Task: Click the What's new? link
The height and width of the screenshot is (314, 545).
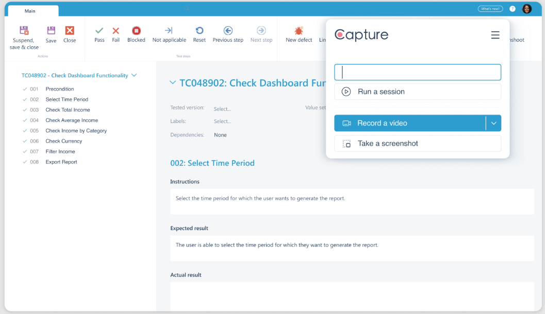Action: click(x=490, y=9)
